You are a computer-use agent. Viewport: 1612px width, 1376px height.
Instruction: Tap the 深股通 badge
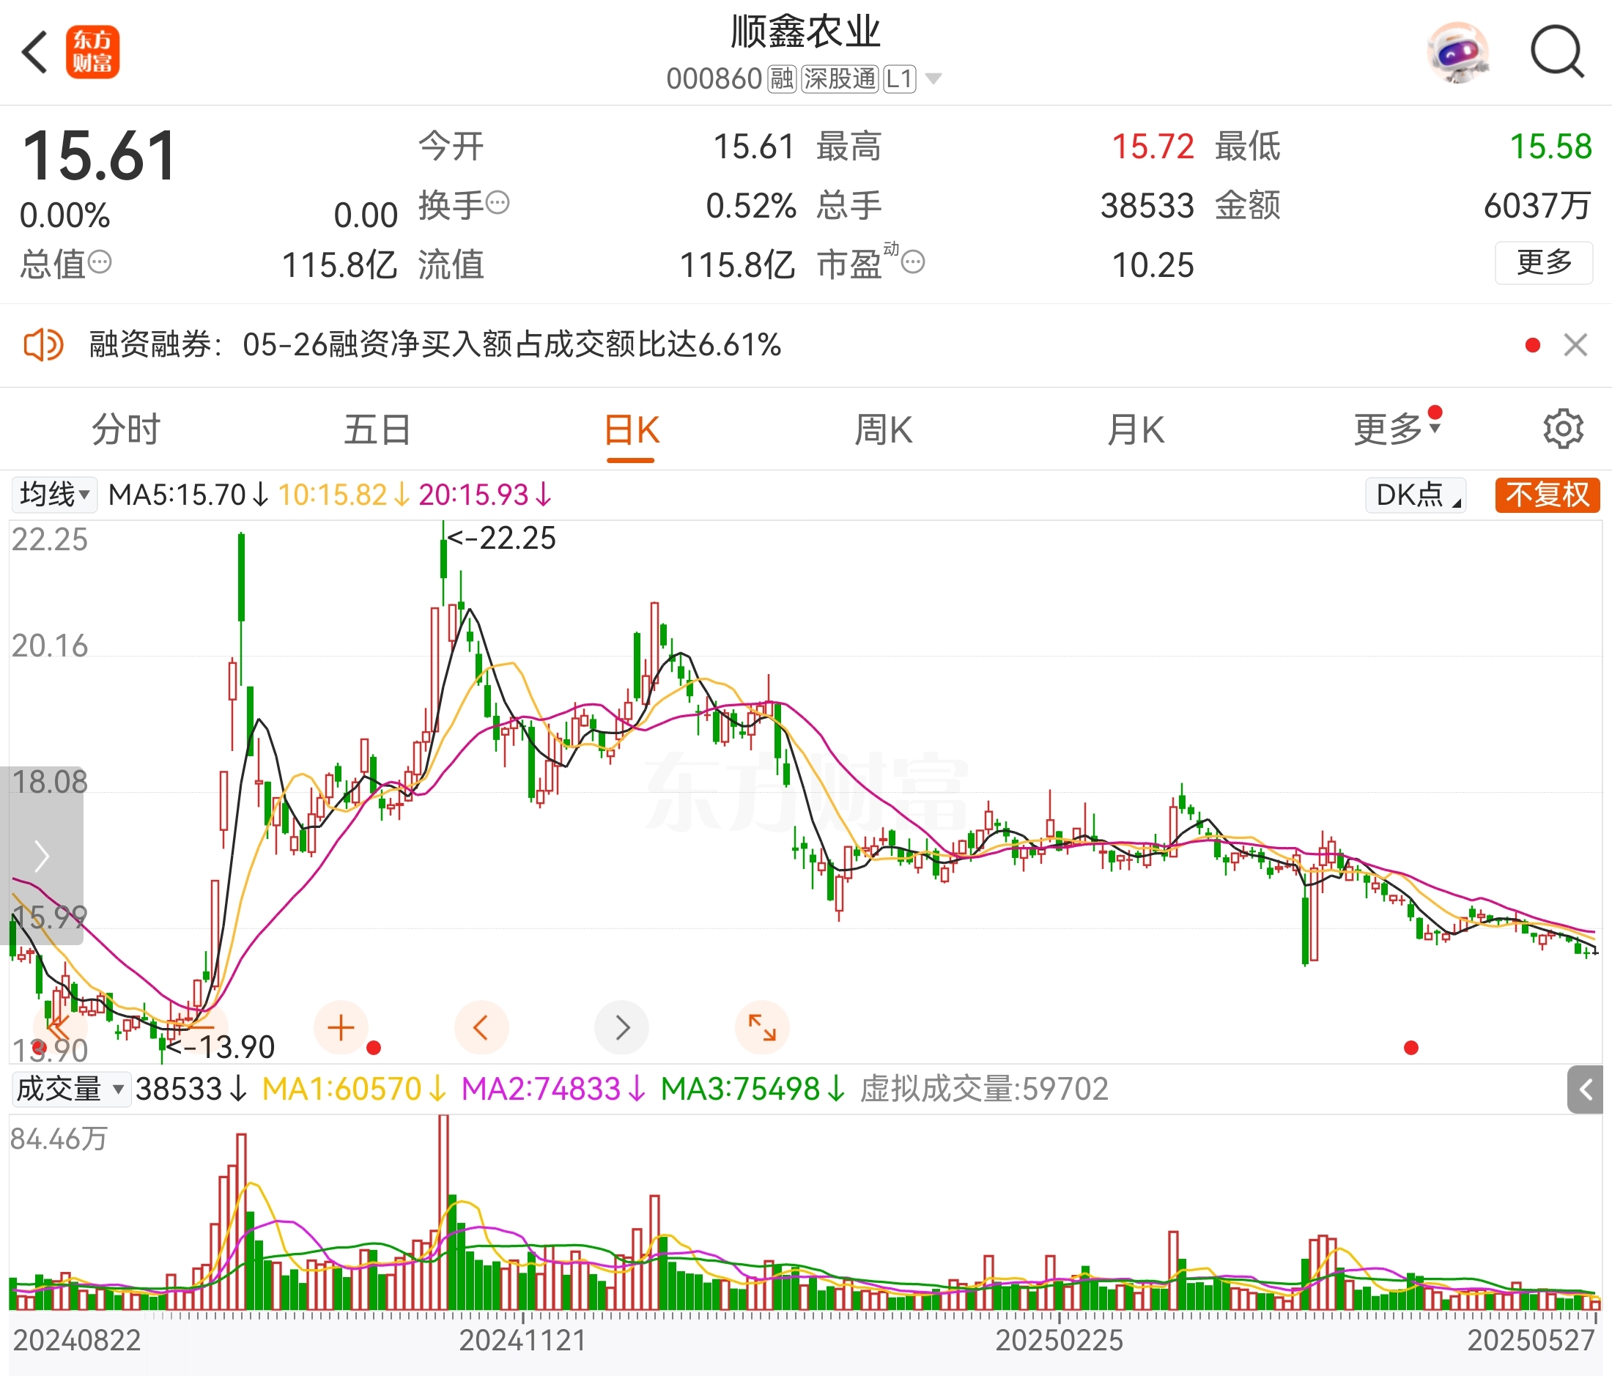click(840, 78)
